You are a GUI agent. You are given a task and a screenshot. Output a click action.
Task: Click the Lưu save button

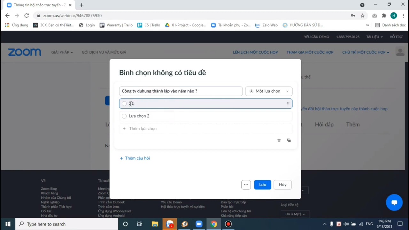[x=263, y=185]
